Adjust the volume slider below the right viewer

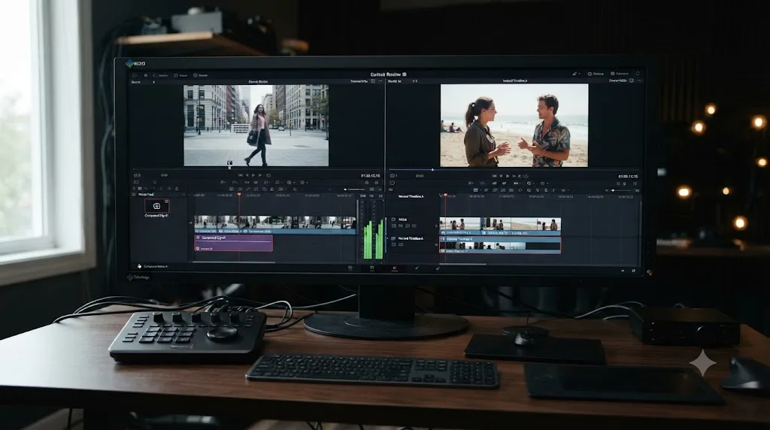621,190
